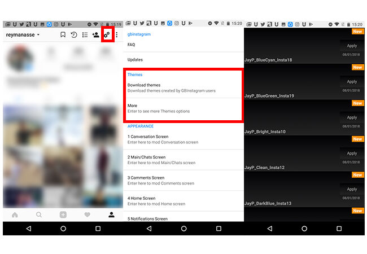Image resolution: width=367 pixels, height=254 pixels.
Task: Tap Back in the right phone nav bar
Action: (x=270, y=229)
